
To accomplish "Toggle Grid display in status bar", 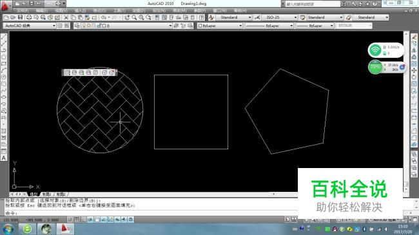I will tap(77, 220).
